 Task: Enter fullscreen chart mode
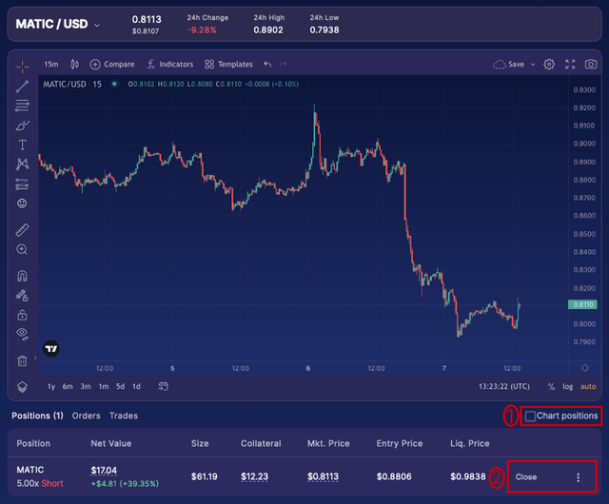click(x=570, y=64)
